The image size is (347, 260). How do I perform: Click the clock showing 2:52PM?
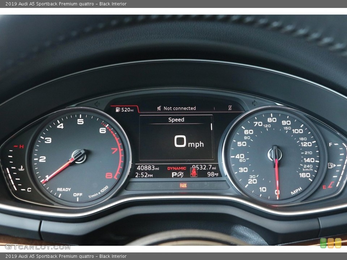click(144, 175)
